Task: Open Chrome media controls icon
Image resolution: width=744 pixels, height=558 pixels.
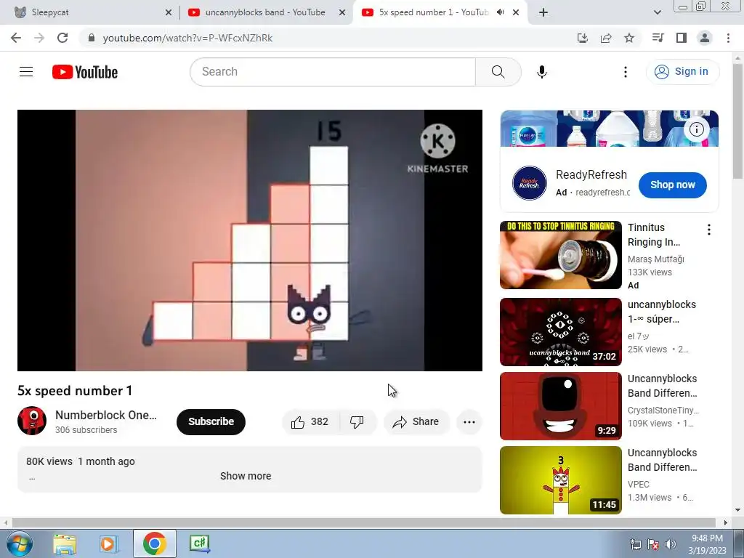Action: [x=658, y=38]
